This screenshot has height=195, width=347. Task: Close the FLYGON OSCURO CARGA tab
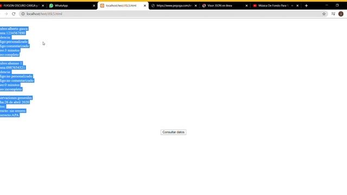[x=43, y=6]
